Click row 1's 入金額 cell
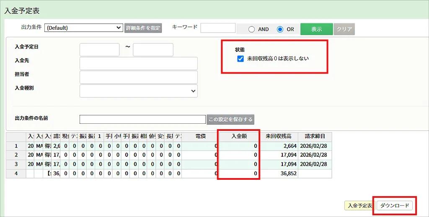429x217 pixels. 239,146
